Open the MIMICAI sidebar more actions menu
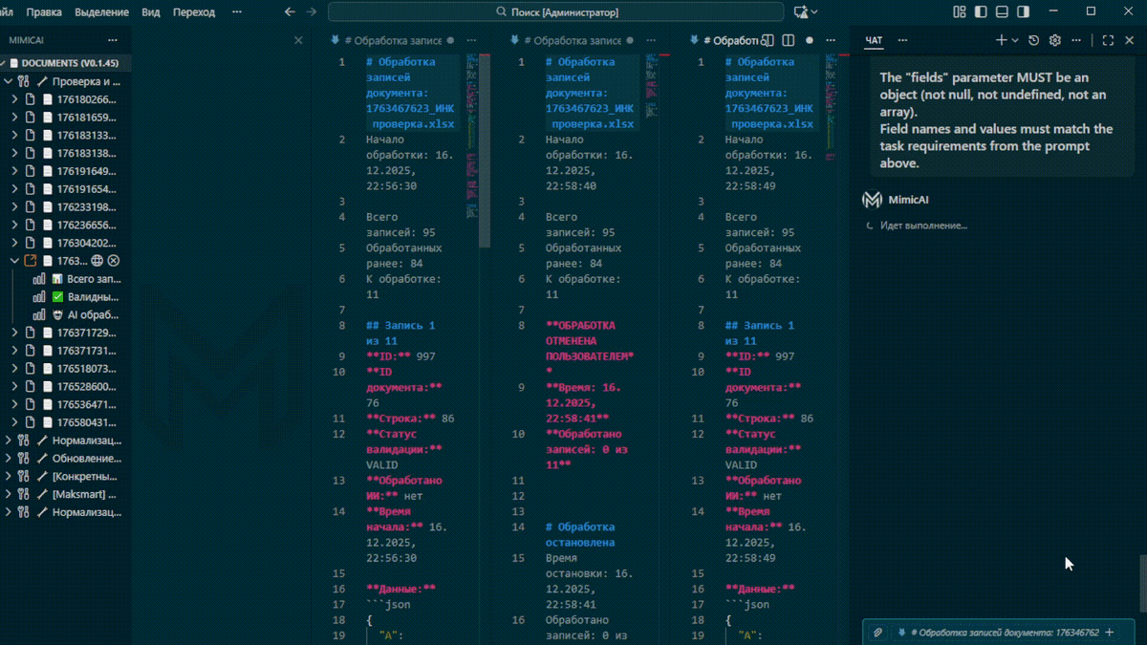This screenshot has height=645, width=1147. [x=113, y=41]
